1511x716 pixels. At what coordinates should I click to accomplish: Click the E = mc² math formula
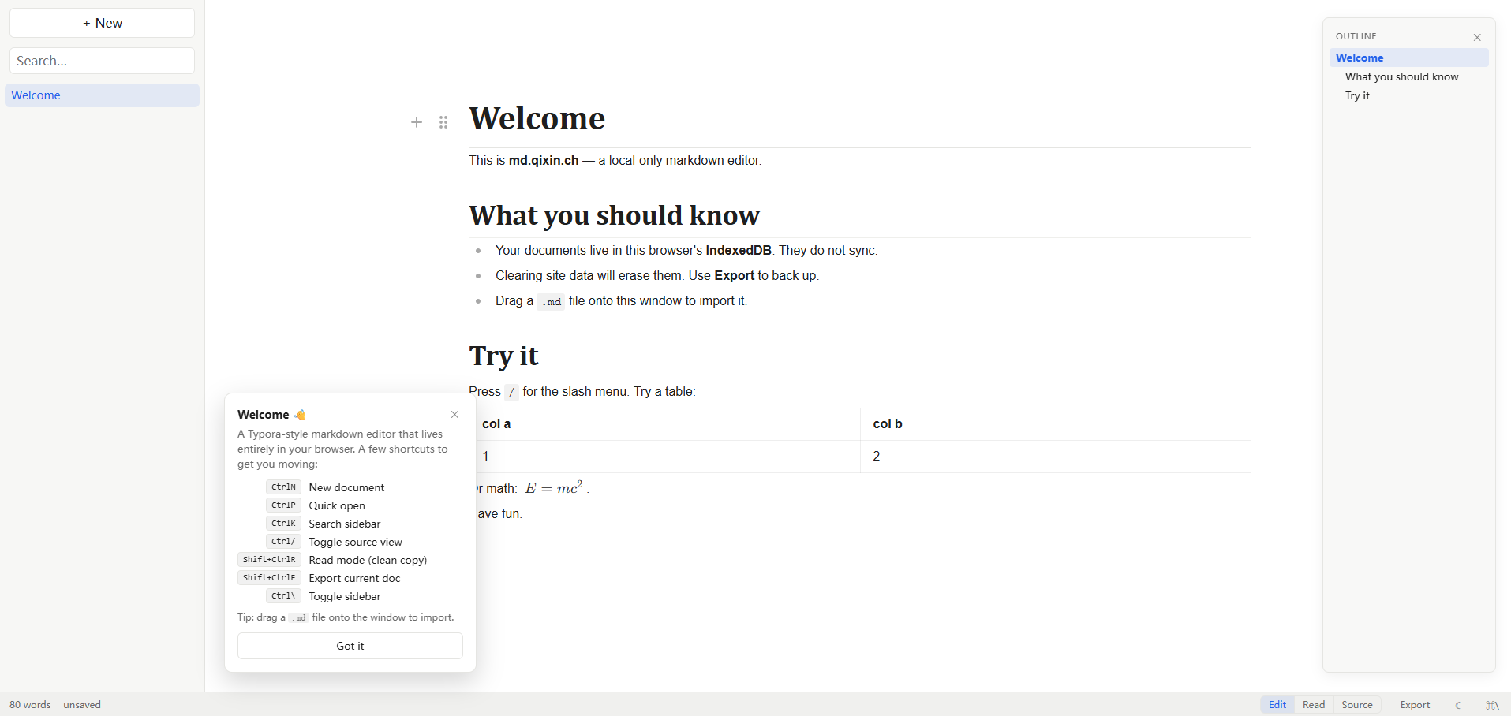pyautogui.click(x=554, y=487)
